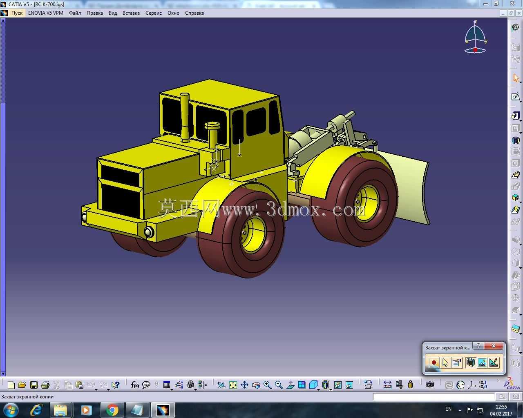
Task: Open the Правка menu
Action: tap(95, 13)
